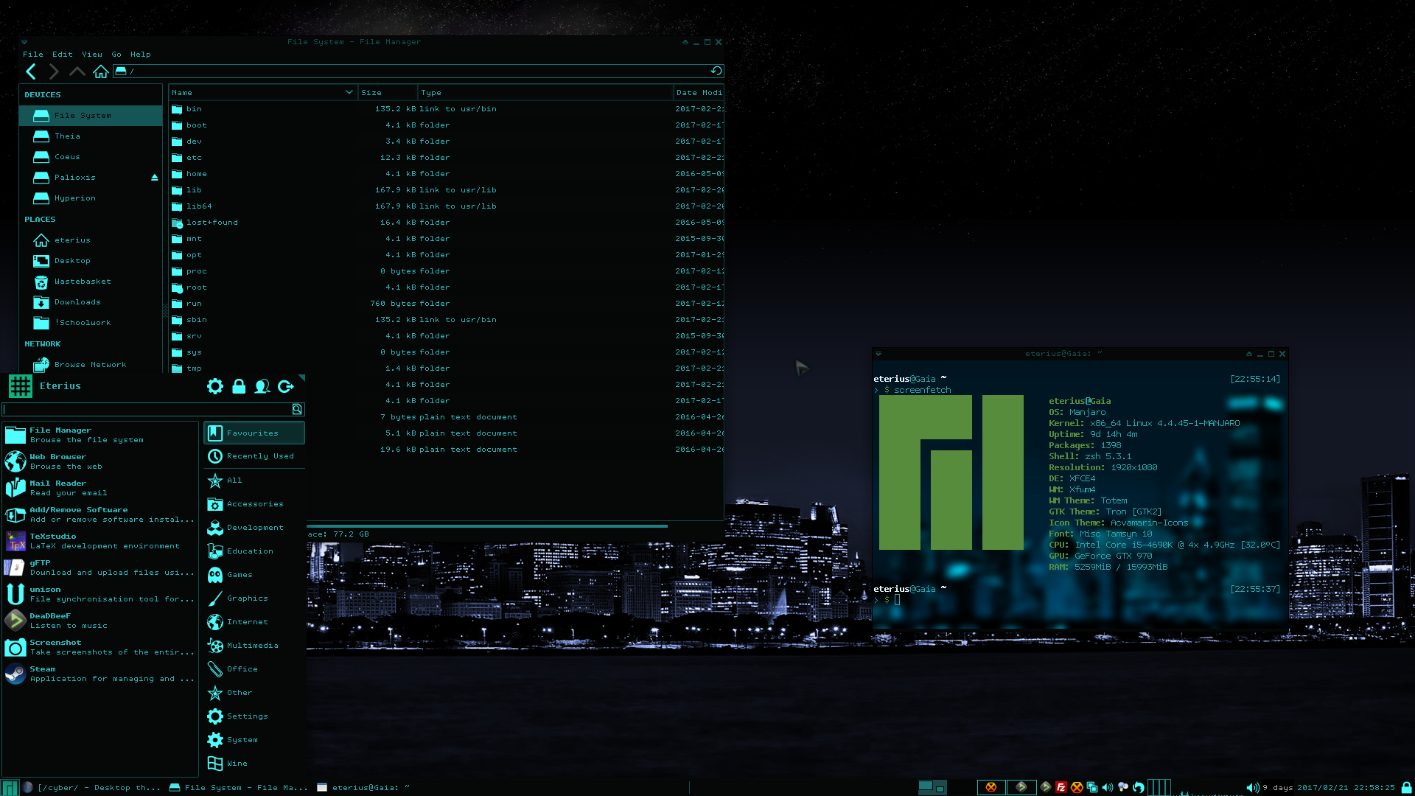Open the Education category
This screenshot has width=1415, height=796.
pos(254,551)
